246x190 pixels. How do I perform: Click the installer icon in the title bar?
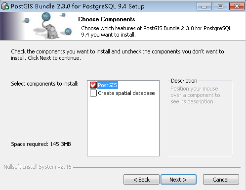click(4, 6)
